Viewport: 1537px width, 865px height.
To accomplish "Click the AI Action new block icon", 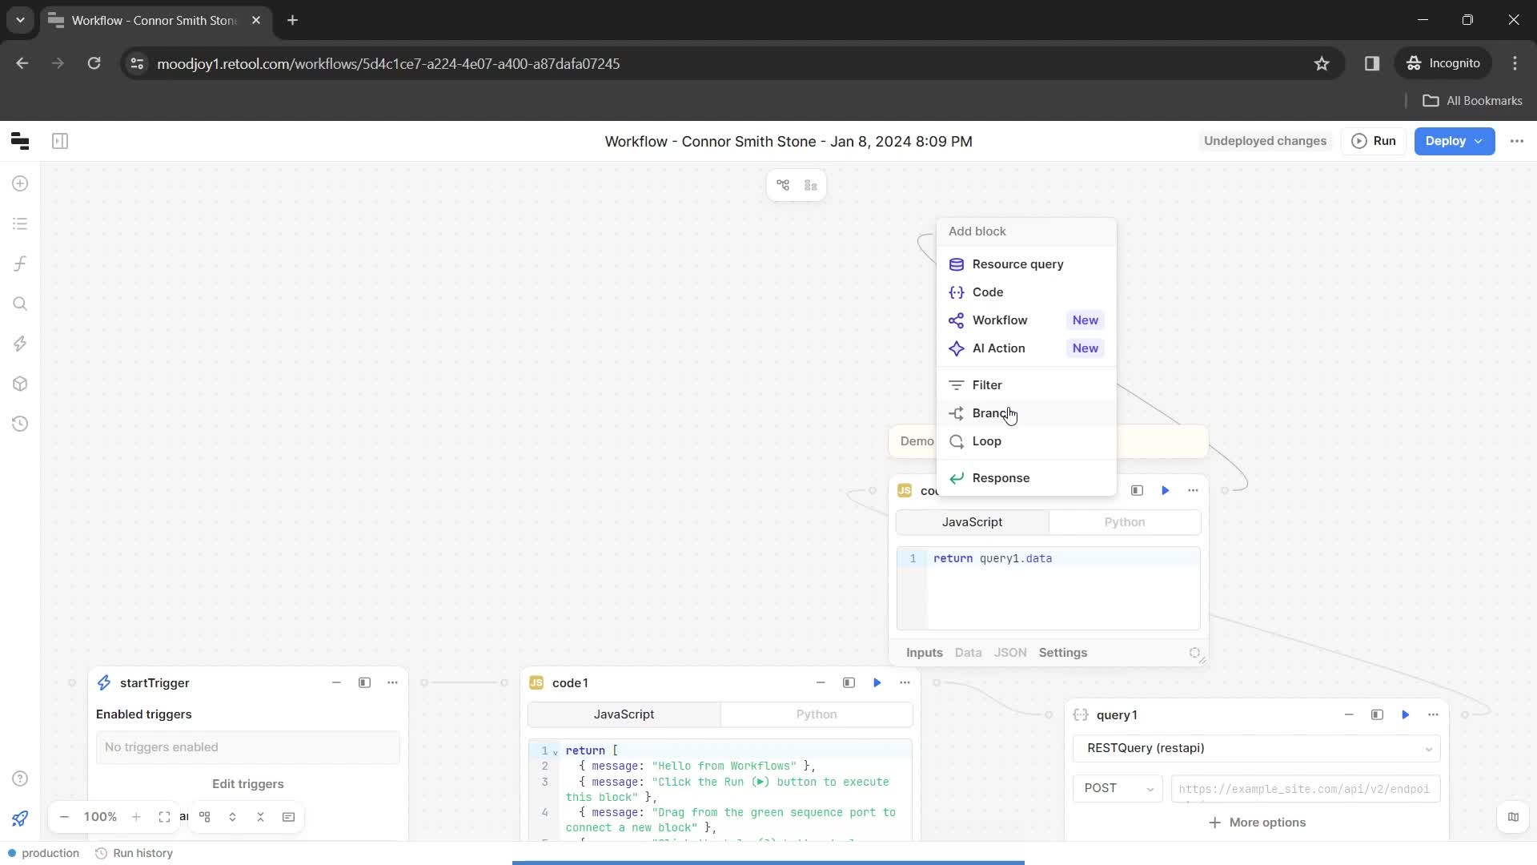I will pyautogui.click(x=958, y=348).
